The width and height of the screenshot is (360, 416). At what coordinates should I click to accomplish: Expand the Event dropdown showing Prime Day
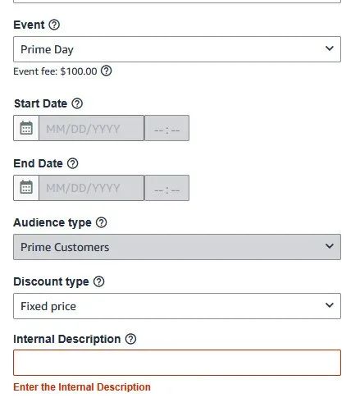177,49
